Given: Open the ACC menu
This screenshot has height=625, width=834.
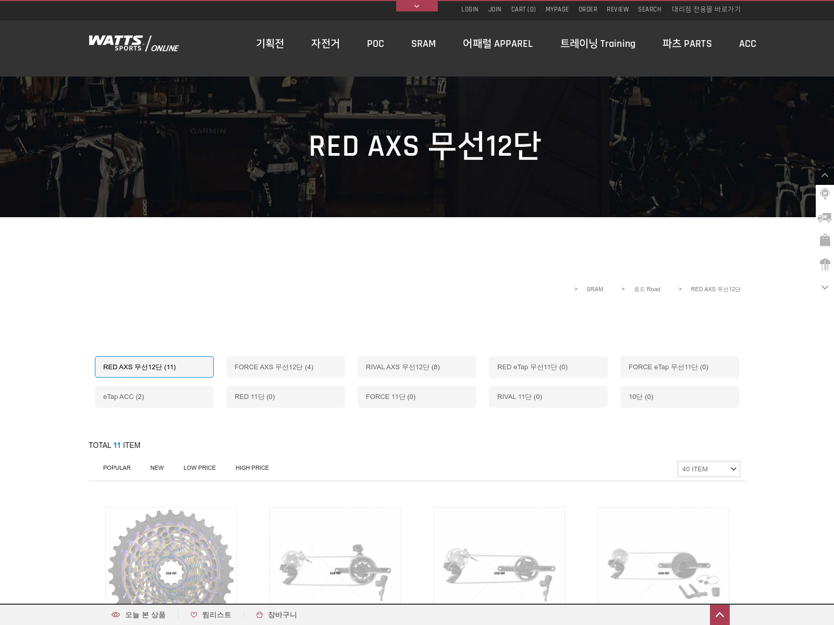Looking at the screenshot, I should pos(747,44).
